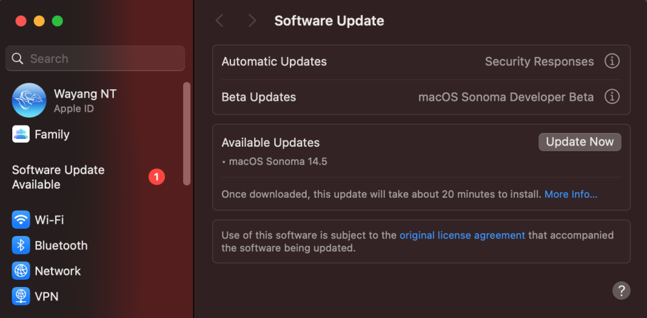Click the red update badge
The height and width of the screenshot is (318, 647).
tap(157, 177)
